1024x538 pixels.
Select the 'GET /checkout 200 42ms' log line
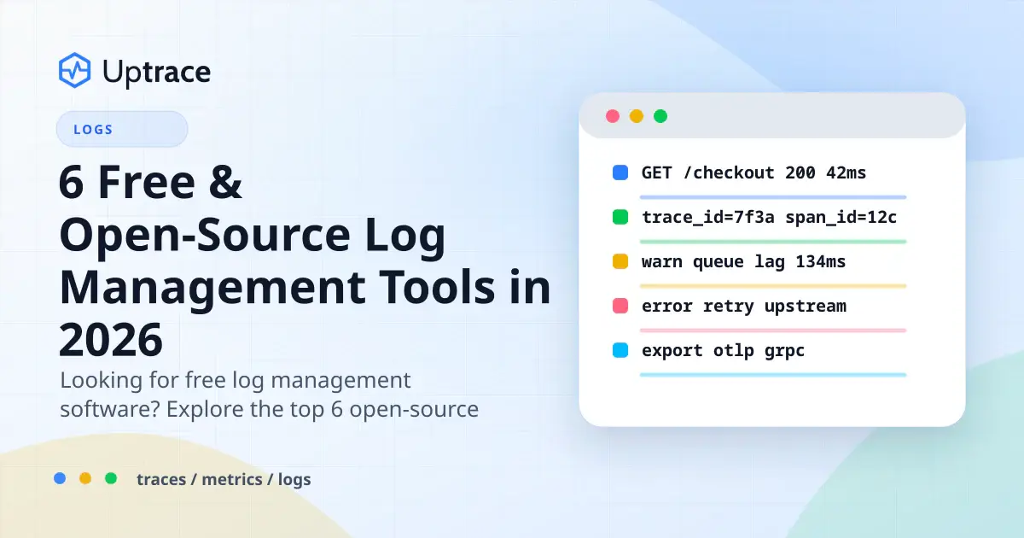(x=753, y=173)
